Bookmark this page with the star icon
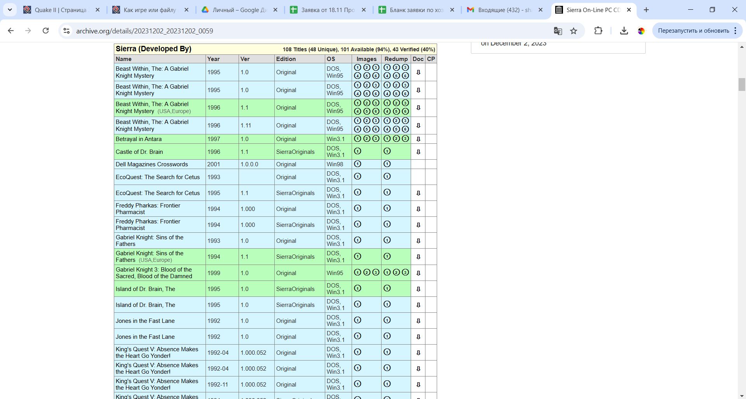 pyautogui.click(x=573, y=31)
